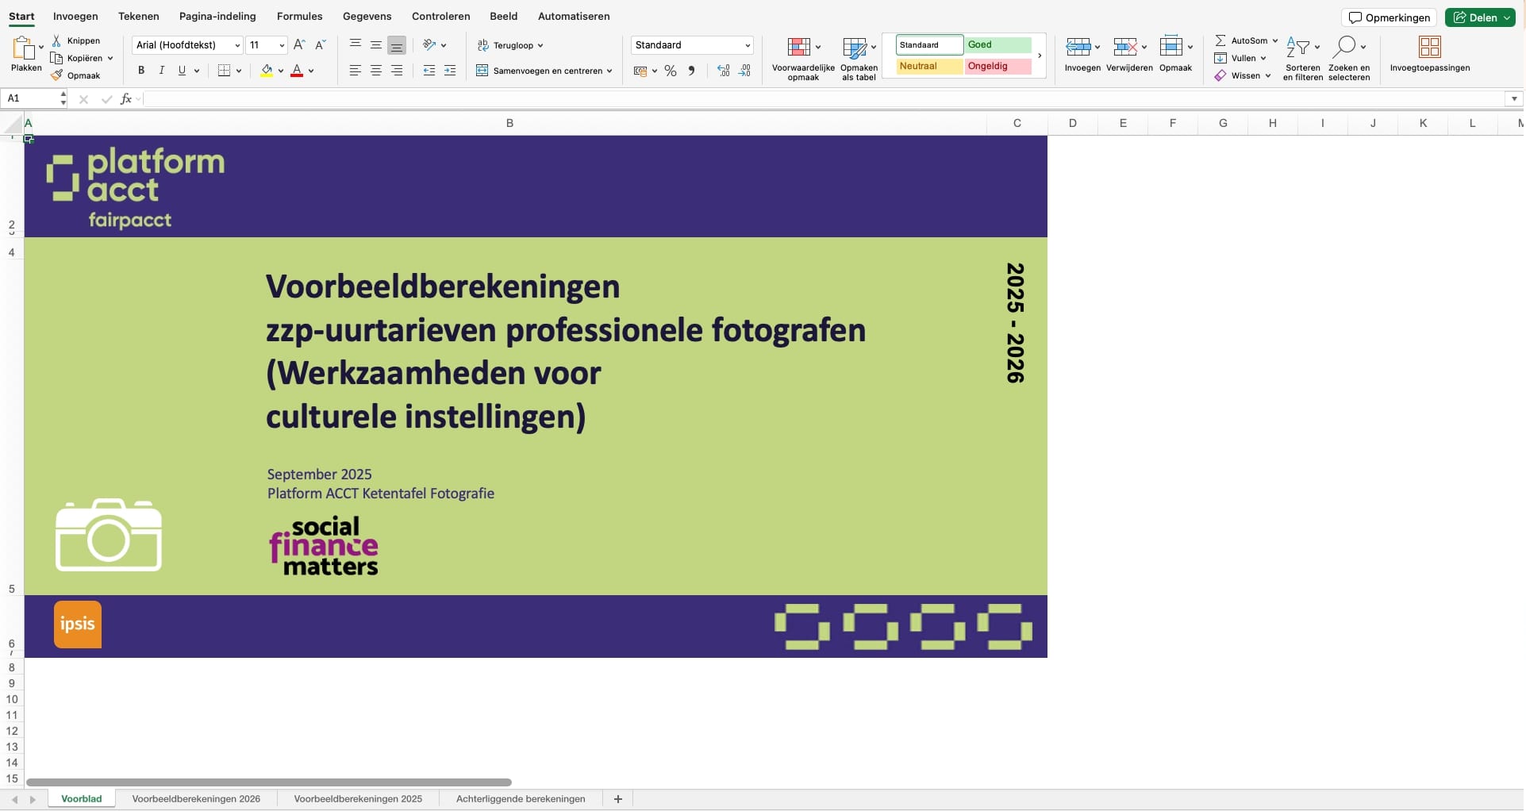The image size is (1526, 811).
Task: Click the A1 name box field
Action: tap(30, 98)
